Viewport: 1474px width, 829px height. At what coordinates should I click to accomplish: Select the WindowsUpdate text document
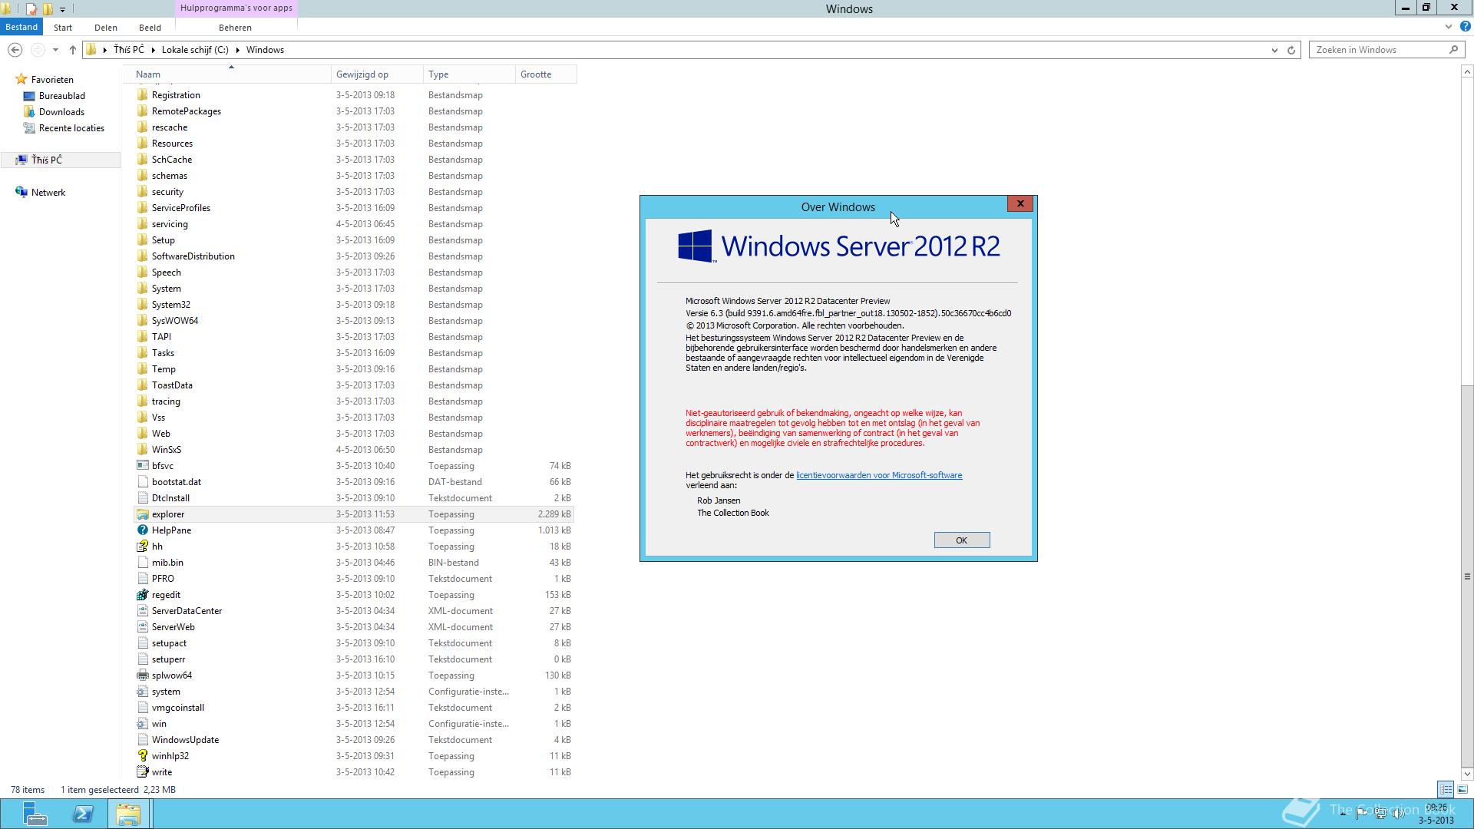pos(354,740)
